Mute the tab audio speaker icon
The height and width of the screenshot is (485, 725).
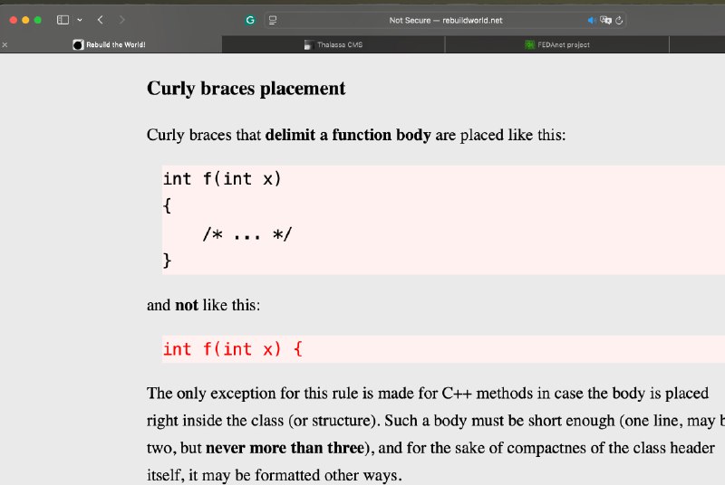tap(592, 20)
